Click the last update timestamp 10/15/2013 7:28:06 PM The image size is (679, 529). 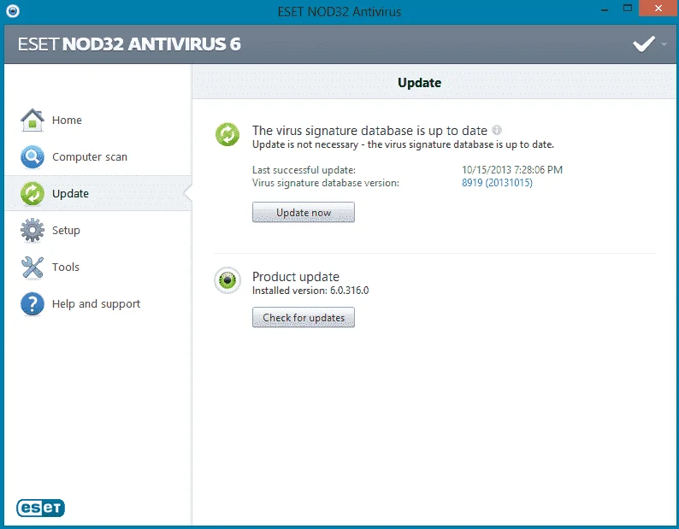[512, 170]
